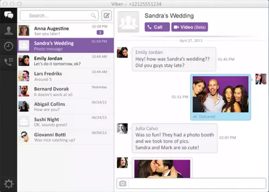Click Julia Calvo's avatar beside her message

[122, 129]
